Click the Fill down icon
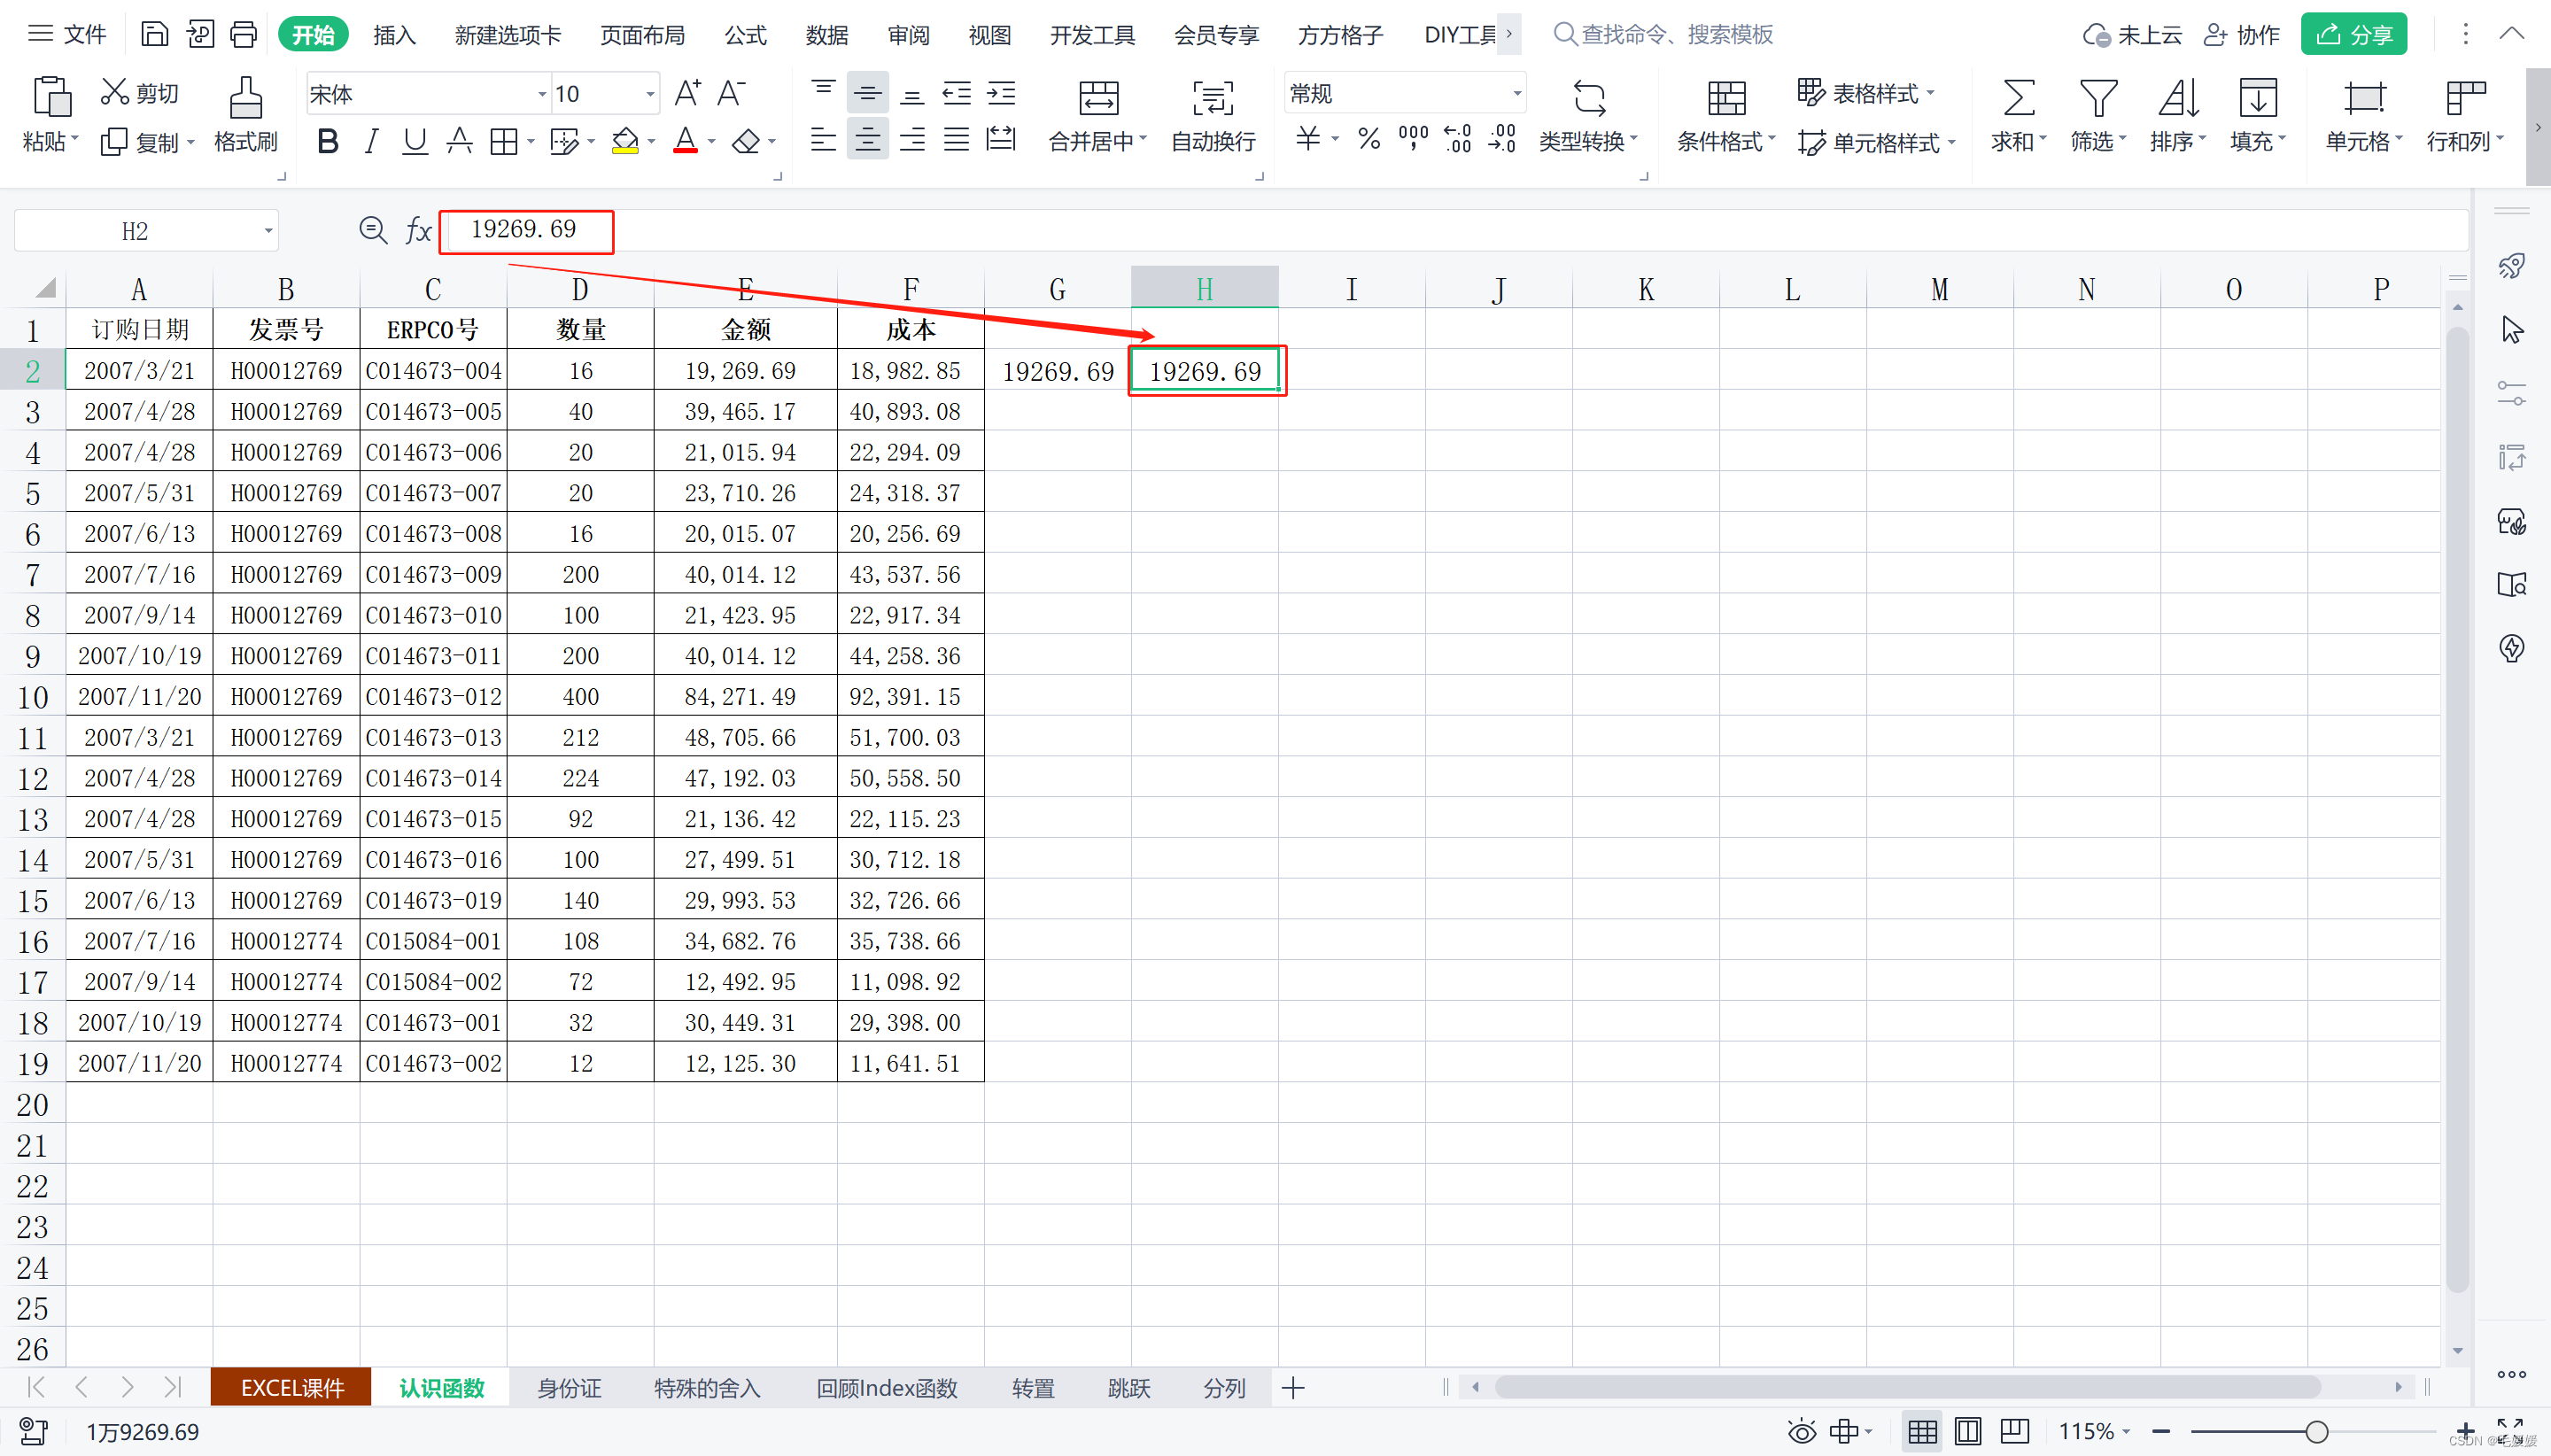Screen dimensions: 2551x1456 pos(2258,98)
